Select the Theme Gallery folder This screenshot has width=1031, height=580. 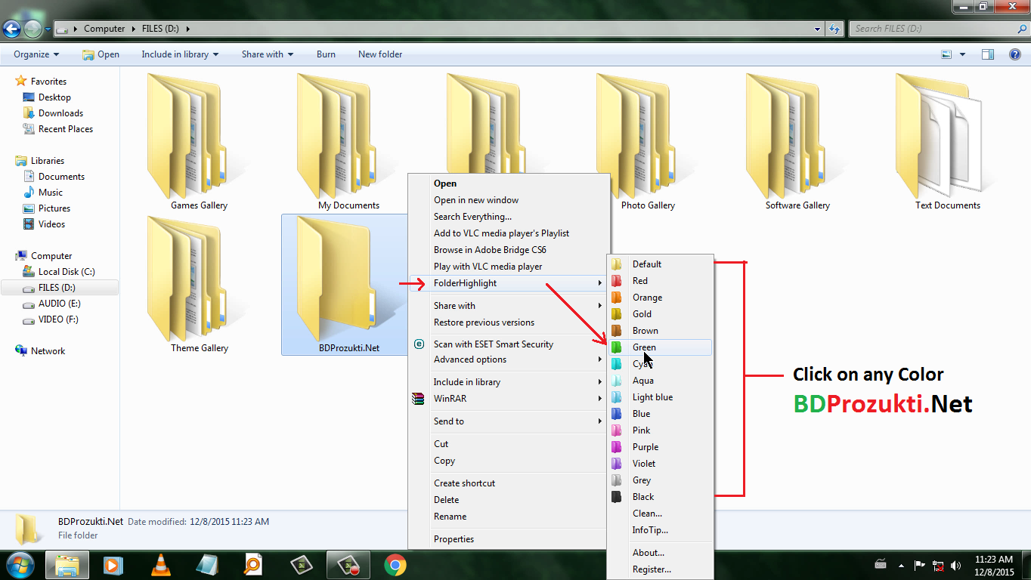pyautogui.click(x=199, y=285)
